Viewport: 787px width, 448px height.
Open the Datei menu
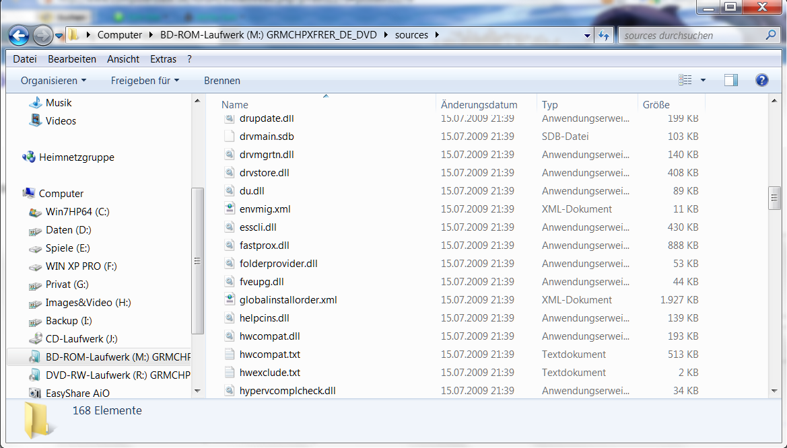click(x=25, y=59)
